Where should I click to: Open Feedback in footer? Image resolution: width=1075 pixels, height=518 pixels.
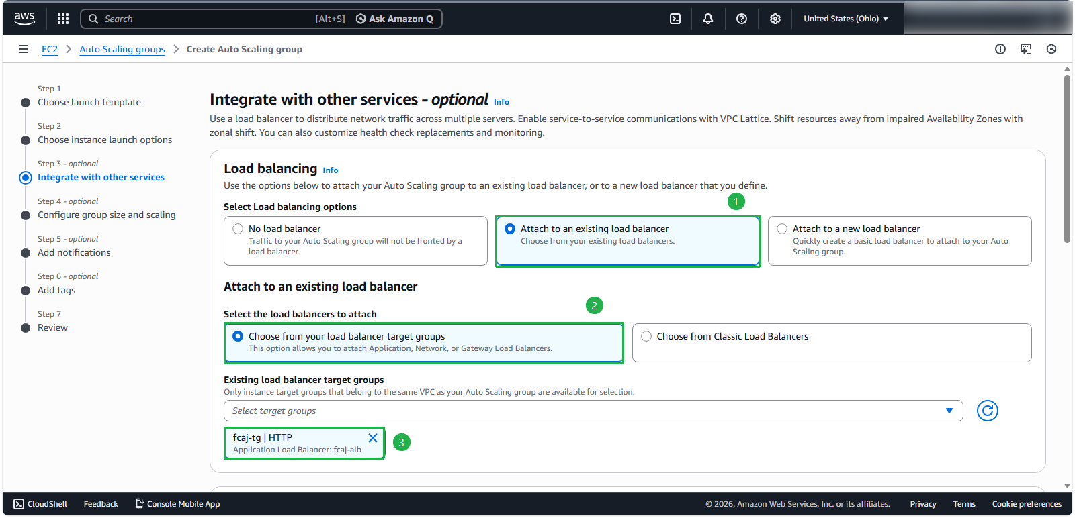(101, 504)
